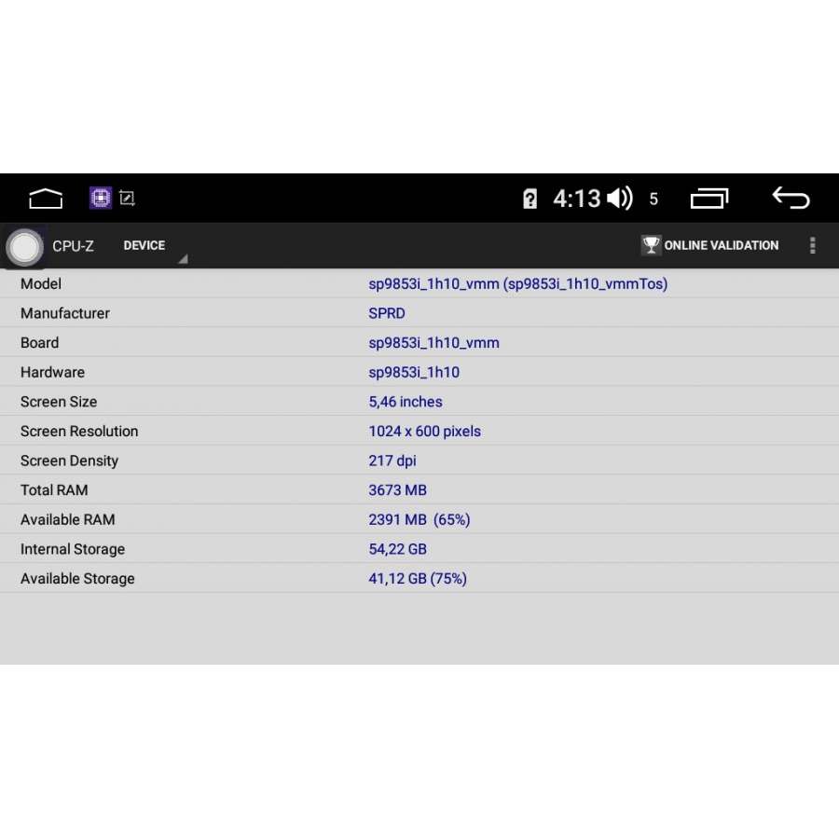
Task: Select the 54,22 GB value
Action: [397, 549]
